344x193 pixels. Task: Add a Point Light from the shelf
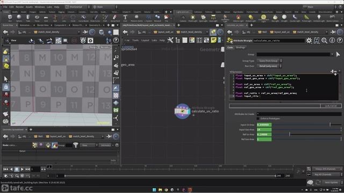[193, 18]
